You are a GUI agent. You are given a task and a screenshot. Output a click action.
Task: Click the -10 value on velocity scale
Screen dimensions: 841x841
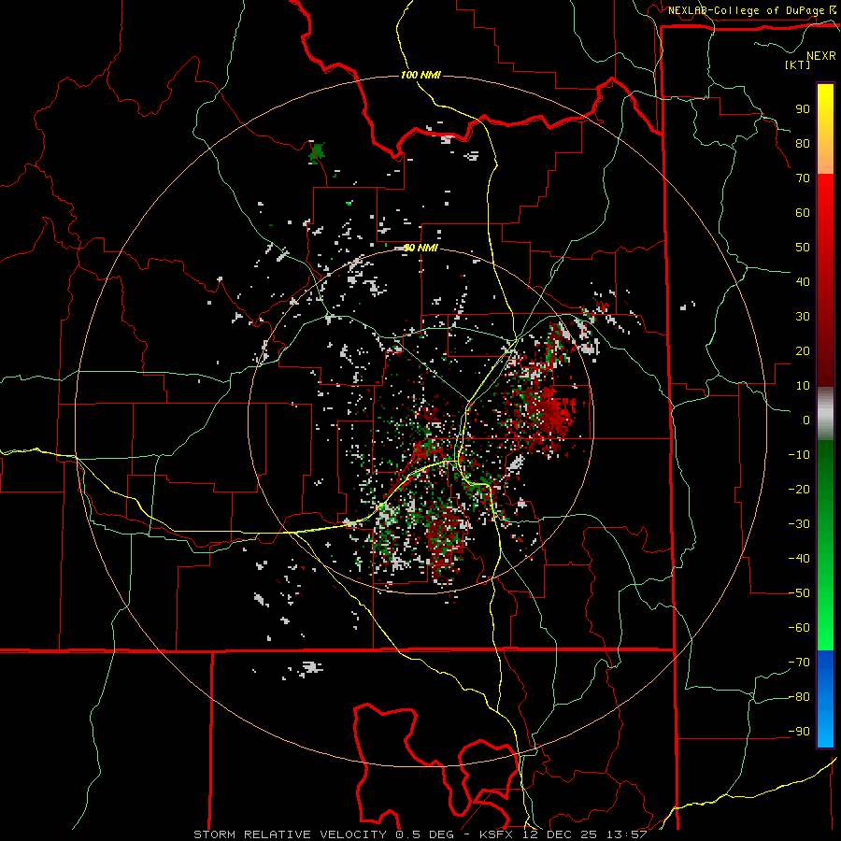pyautogui.click(x=799, y=455)
